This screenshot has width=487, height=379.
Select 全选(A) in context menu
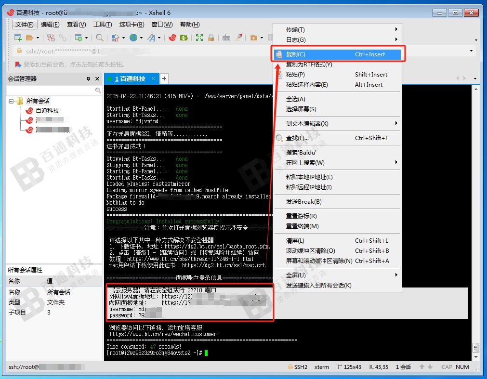(x=338, y=99)
